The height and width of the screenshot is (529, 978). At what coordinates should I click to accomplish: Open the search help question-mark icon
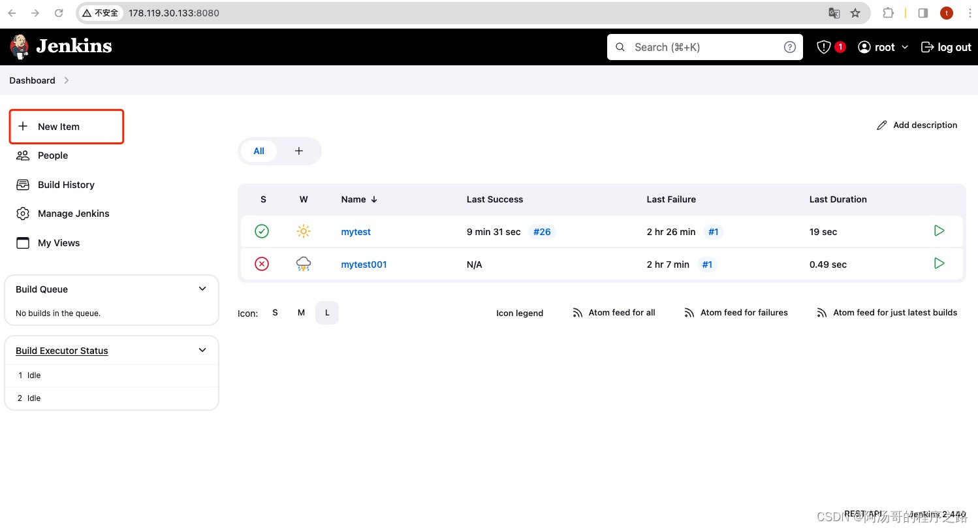pyautogui.click(x=789, y=47)
